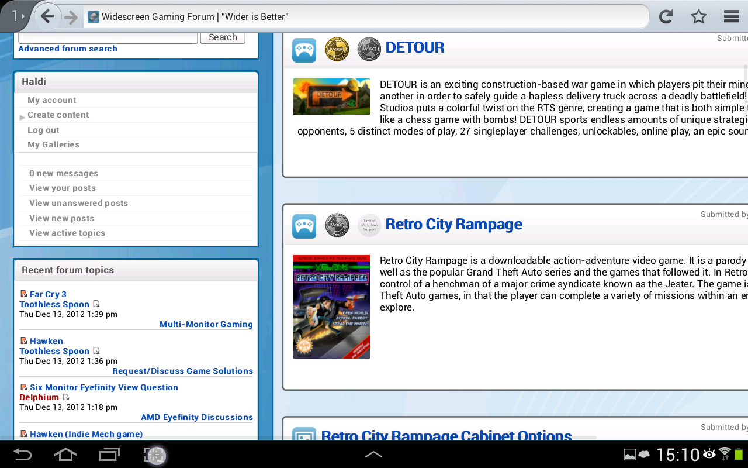The height and width of the screenshot is (468, 748).
Task: Tap the 15:10 clock in status bar
Action: coord(678,455)
